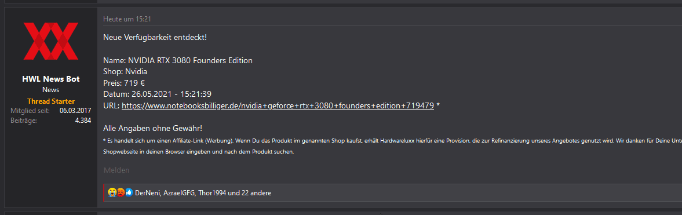Click the angry red face reaction emoji
The width and height of the screenshot is (682, 215).
[121, 192]
